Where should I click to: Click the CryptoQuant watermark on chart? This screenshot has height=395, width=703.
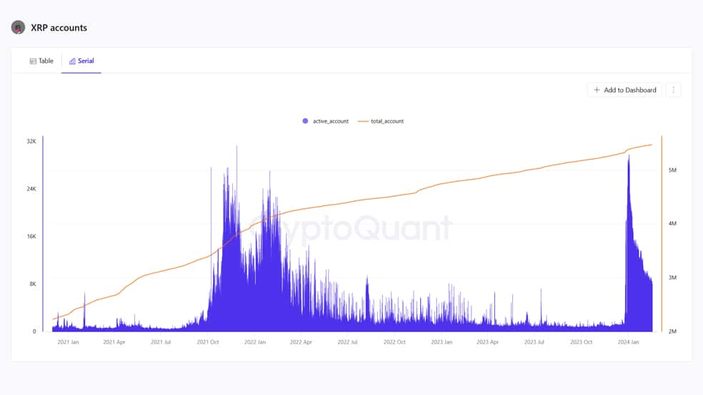[x=351, y=229]
